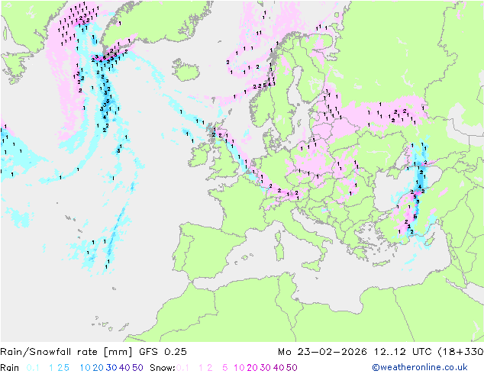This screenshot has height=374, width=484.
Task: Click the 'Mo 23-02-2026' date text
Action: [322, 352]
